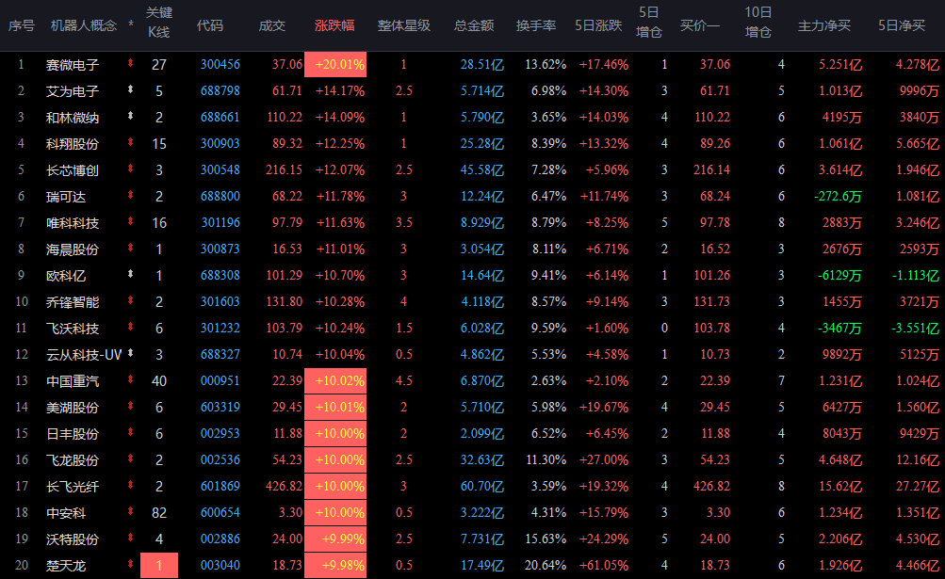Click the -272.6万 main net buy cell
This screenshot has height=579, width=945.
pos(838,197)
